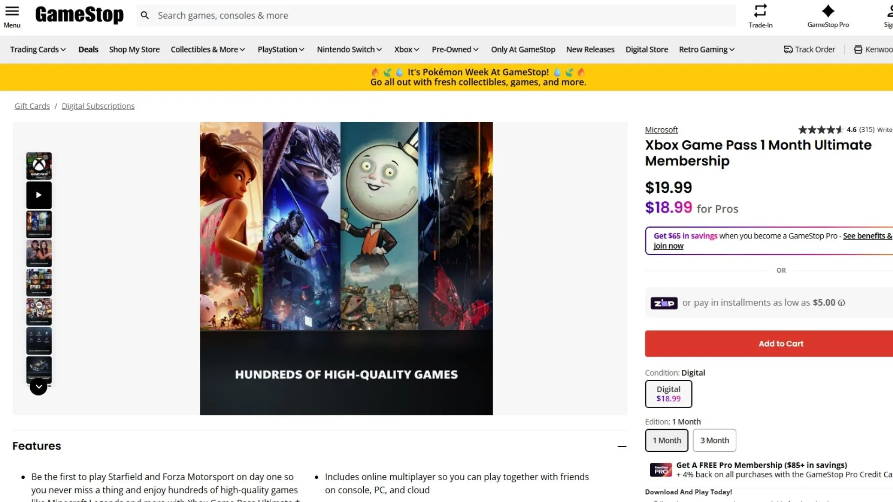Click the installments info icon next to $5.00
Screen dimensions: 893x502
coord(842,303)
